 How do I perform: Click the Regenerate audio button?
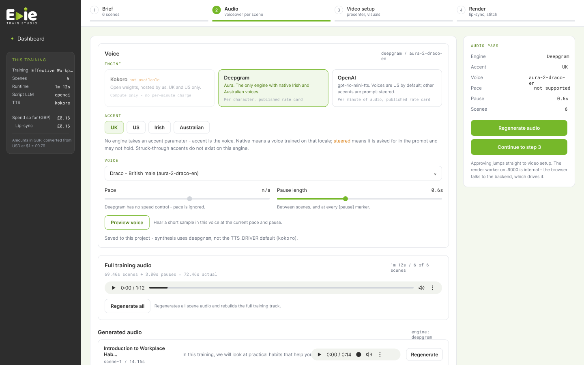(x=519, y=128)
